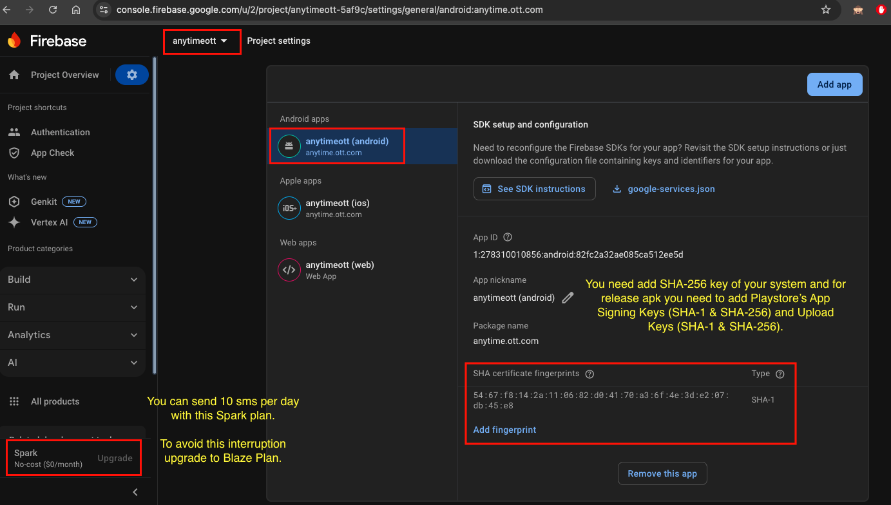Image resolution: width=891 pixels, height=505 pixels.
Task: Select anytimeott (android) app entry
Action: [363, 146]
